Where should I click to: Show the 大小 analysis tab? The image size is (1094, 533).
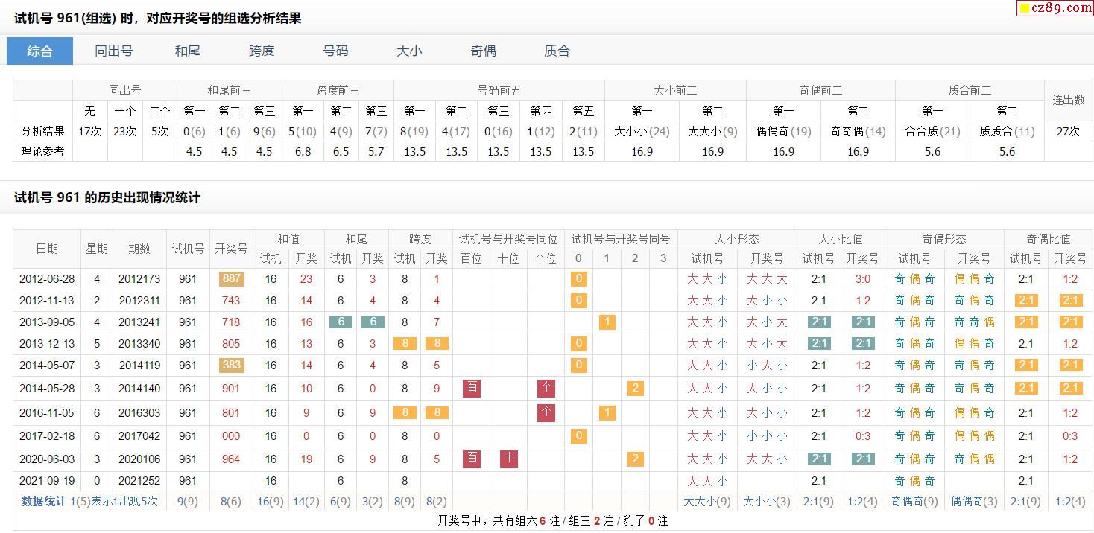pos(409,51)
